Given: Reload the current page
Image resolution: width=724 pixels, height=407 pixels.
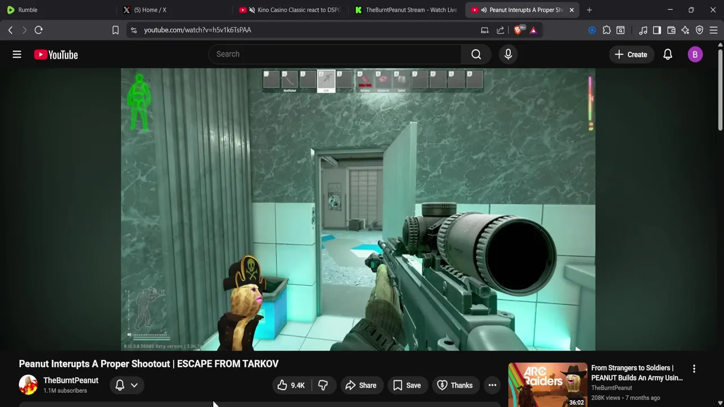Looking at the screenshot, I should tap(38, 30).
